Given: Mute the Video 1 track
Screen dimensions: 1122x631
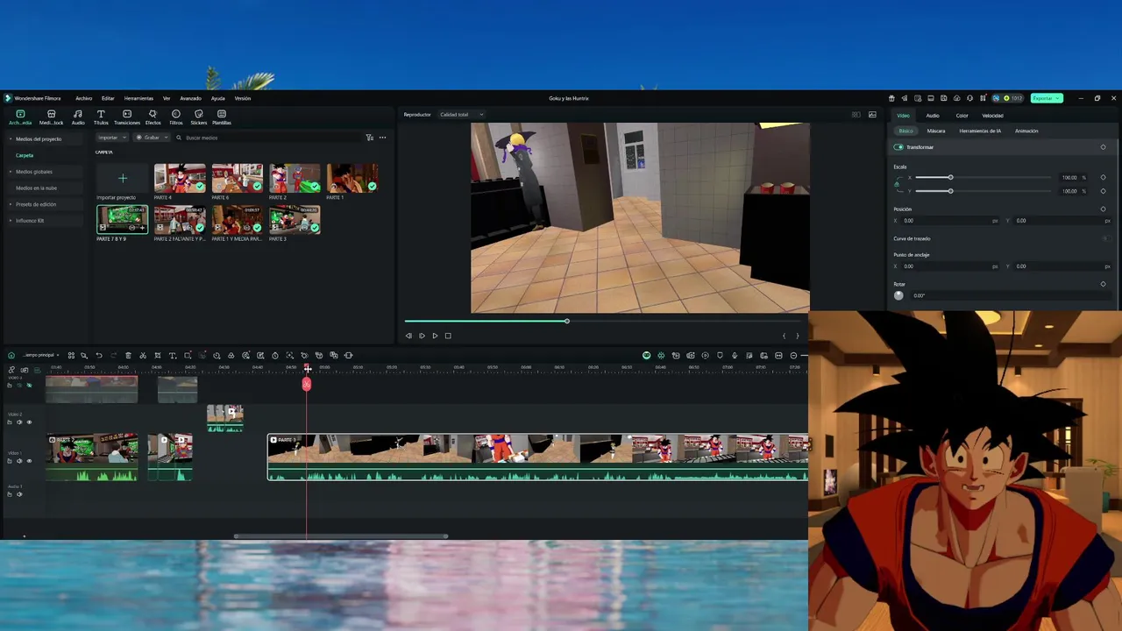Looking at the screenshot, I should click(19, 461).
